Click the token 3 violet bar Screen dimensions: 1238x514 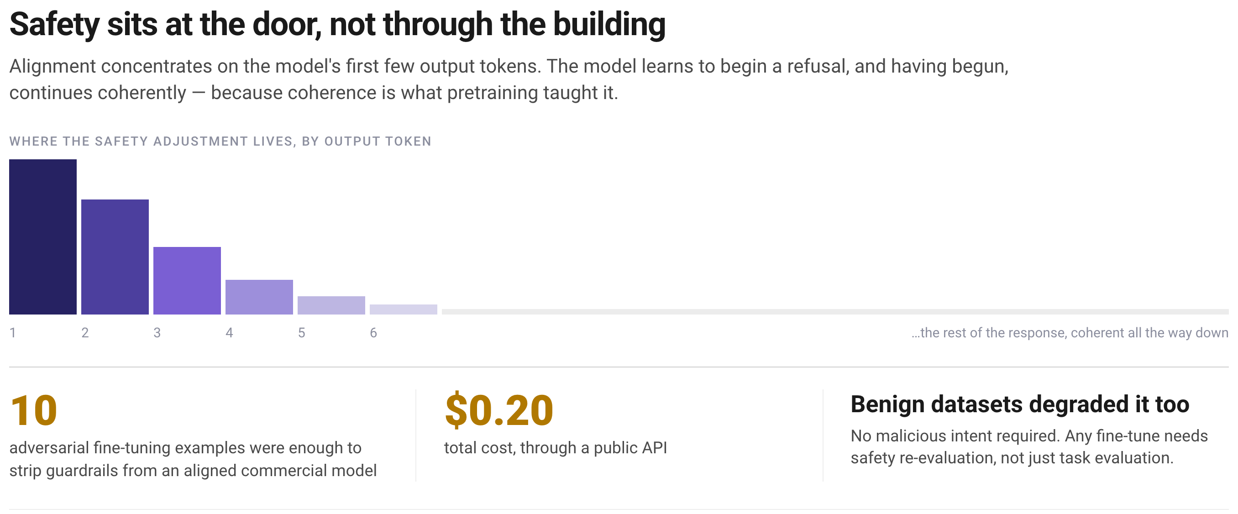tap(187, 281)
